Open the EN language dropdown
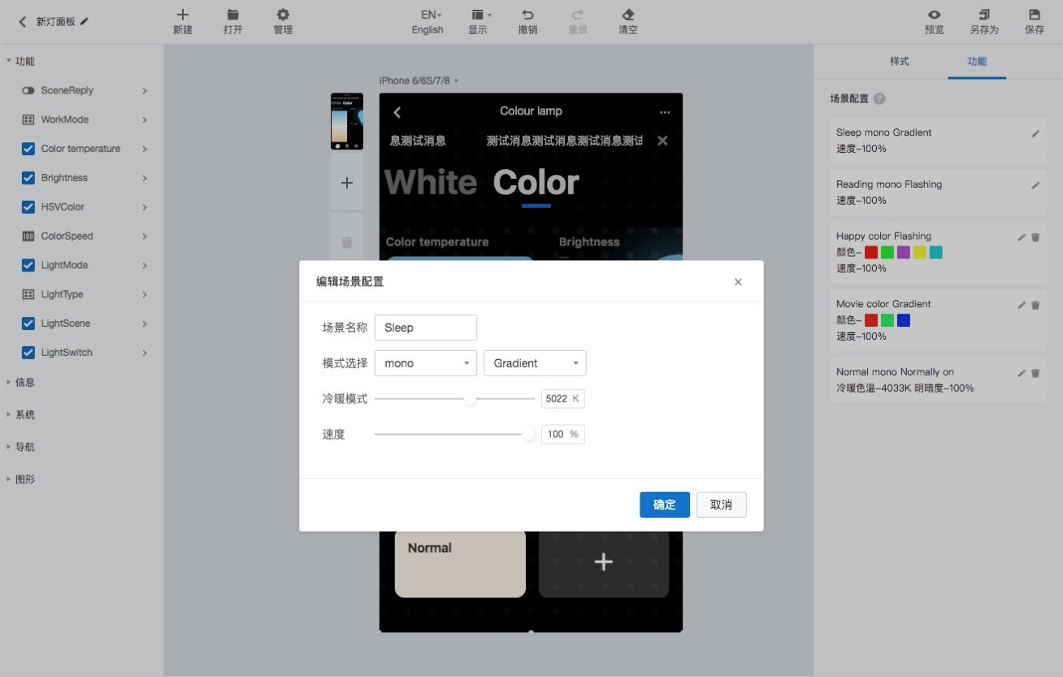Screen dimensions: 1063x677 [431, 15]
